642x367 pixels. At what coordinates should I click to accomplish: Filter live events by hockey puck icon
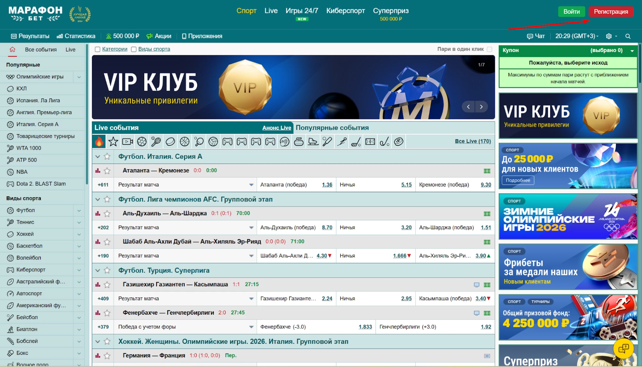[170, 141]
